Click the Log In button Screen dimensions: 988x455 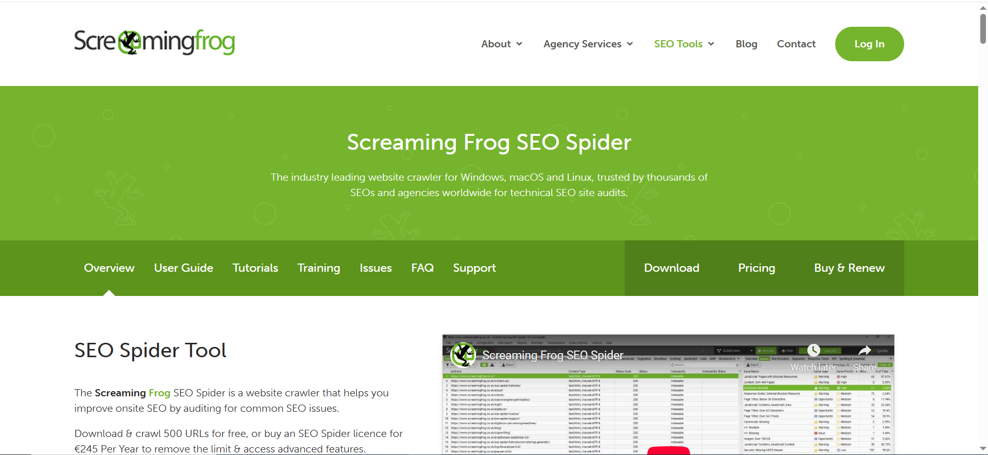point(869,44)
